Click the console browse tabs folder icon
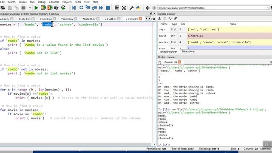 pos(160,62)
